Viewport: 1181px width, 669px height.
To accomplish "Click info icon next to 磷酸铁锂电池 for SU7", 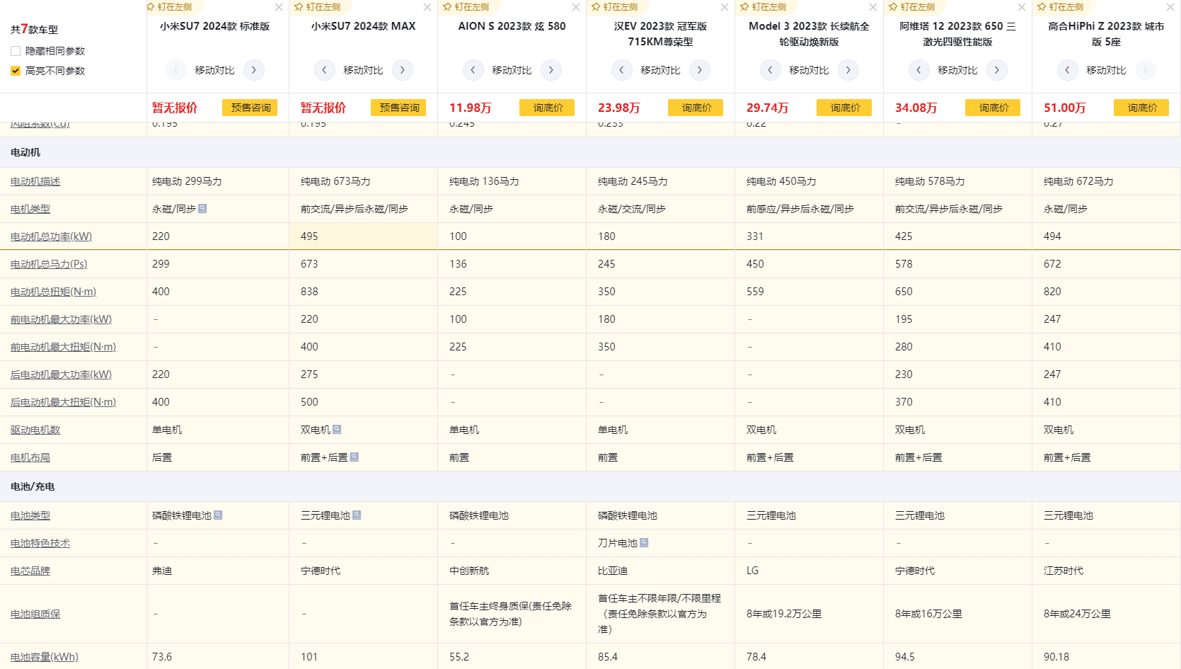I will 218,515.
